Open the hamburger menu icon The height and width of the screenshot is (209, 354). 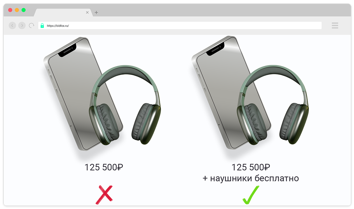tap(335, 25)
